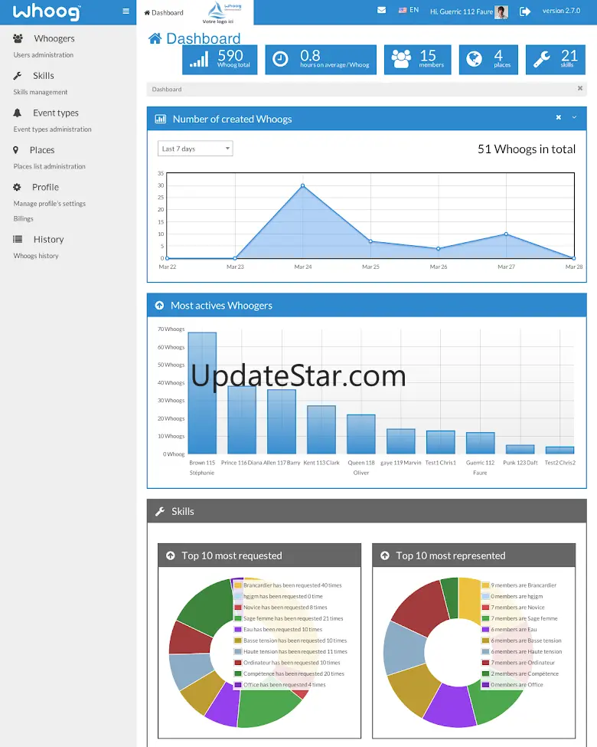
Task: Click the Mar 27 data point on chart
Action: (506, 234)
